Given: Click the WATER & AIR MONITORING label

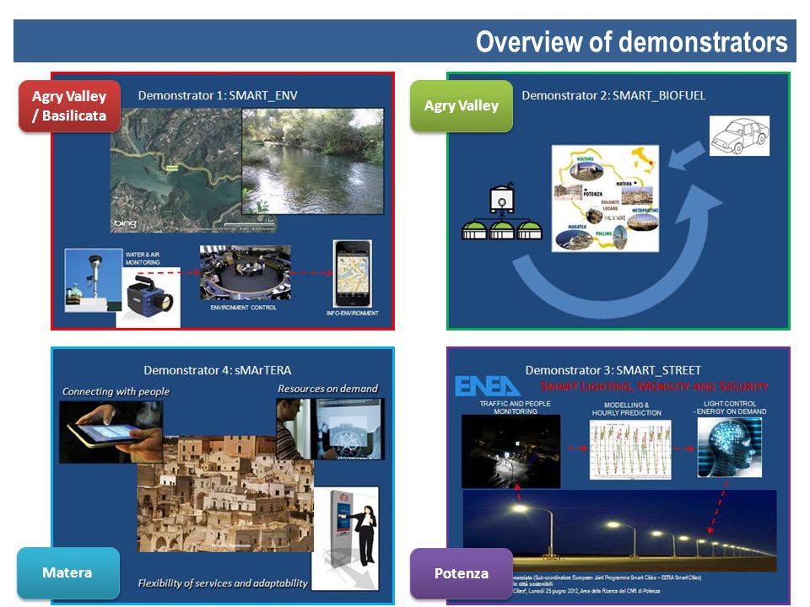Looking at the screenshot, I should (143, 259).
